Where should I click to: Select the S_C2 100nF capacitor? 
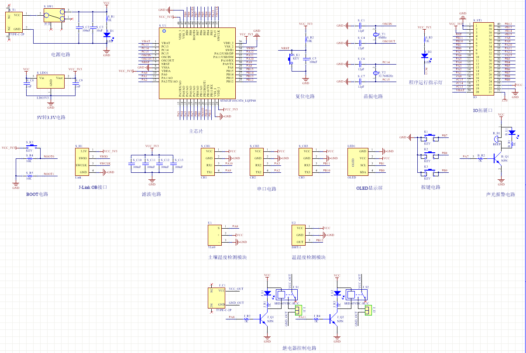pyautogui.click(x=79, y=28)
